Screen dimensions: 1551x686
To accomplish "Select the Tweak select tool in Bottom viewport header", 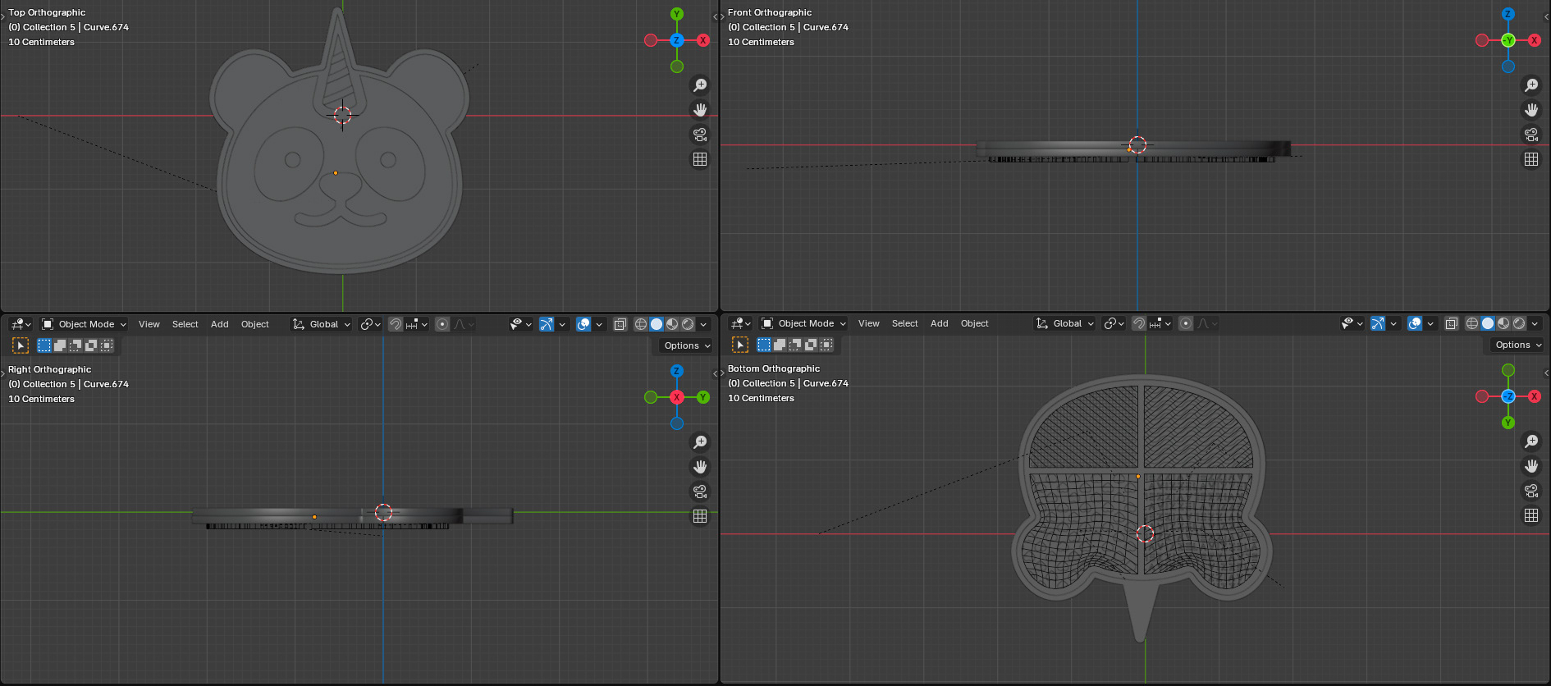I will 740,345.
